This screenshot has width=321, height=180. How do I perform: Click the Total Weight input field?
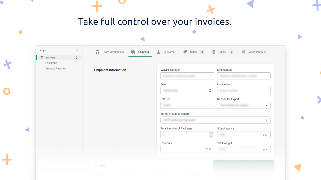tap(238, 149)
